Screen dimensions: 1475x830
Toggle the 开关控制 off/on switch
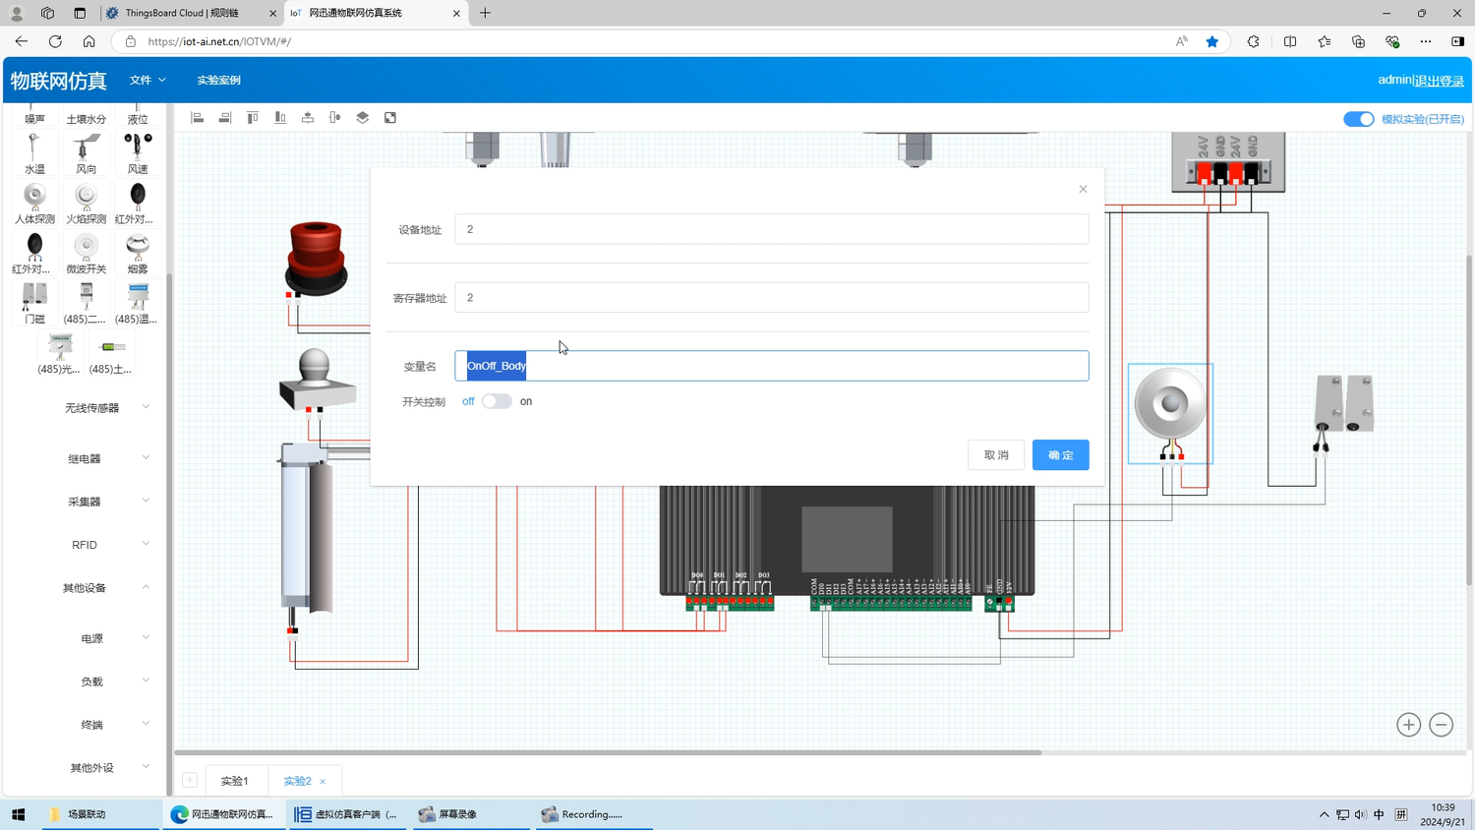tap(497, 401)
